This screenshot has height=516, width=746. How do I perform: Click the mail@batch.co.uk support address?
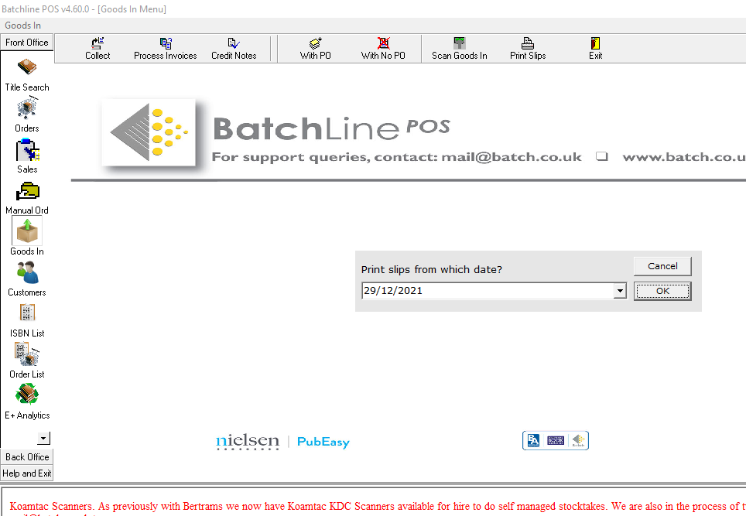click(x=512, y=157)
